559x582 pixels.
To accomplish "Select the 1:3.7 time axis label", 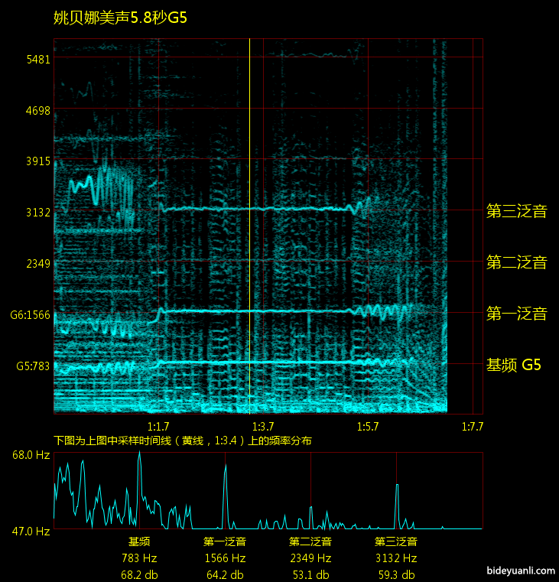I will click(x=263, y=426).
